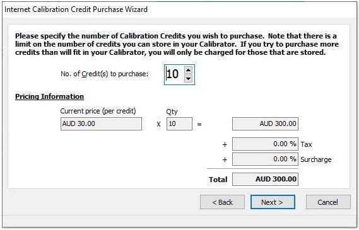Return with the Back button

[222, 202]
